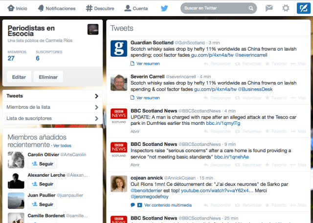Follow Juan Paullier
Viewport: 313px width, 223px height.
(43, 205)
